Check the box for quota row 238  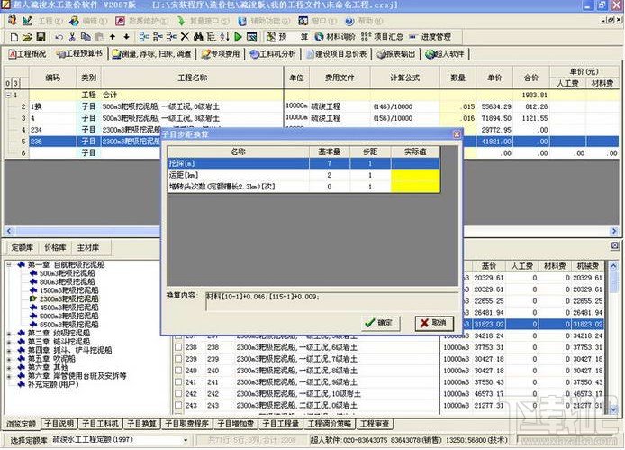[x=178, y=347]
